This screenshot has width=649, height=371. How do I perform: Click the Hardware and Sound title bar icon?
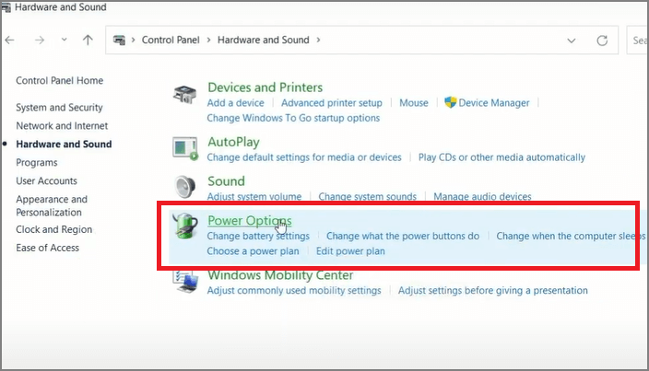pos(6,7)
